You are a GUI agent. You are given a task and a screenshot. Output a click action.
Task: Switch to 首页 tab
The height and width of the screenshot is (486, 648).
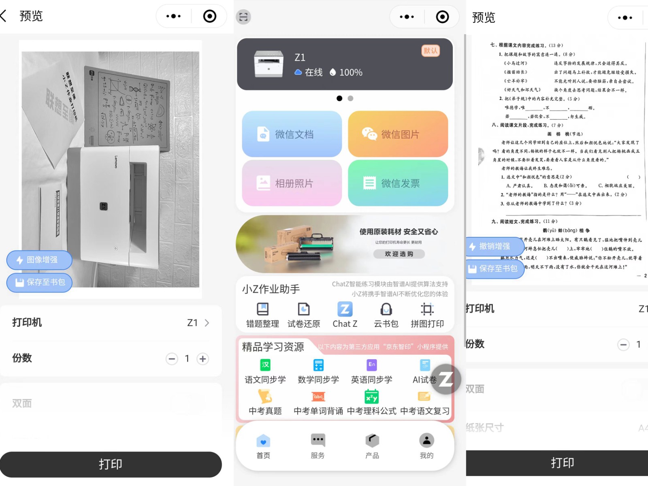(263, 446)
